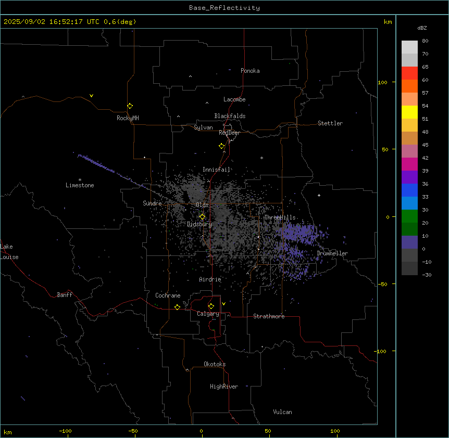Pick the orange 57-60 dBZ legend color

click(x=409, y=86)
